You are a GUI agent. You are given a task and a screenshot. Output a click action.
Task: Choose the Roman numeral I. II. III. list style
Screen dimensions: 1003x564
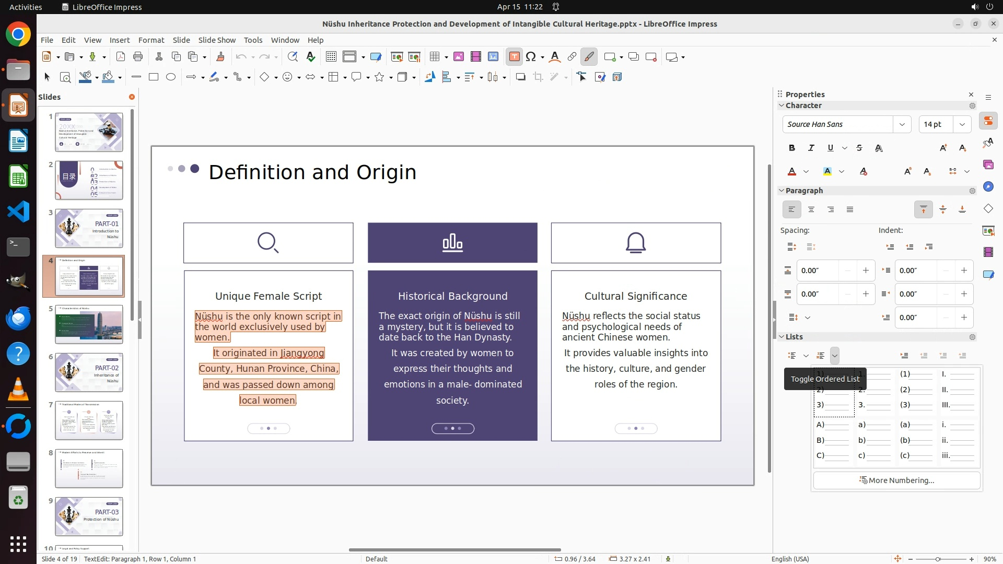959,390
